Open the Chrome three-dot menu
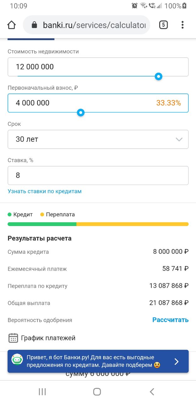This screenshot has height=403, width=196. point(182,25)
